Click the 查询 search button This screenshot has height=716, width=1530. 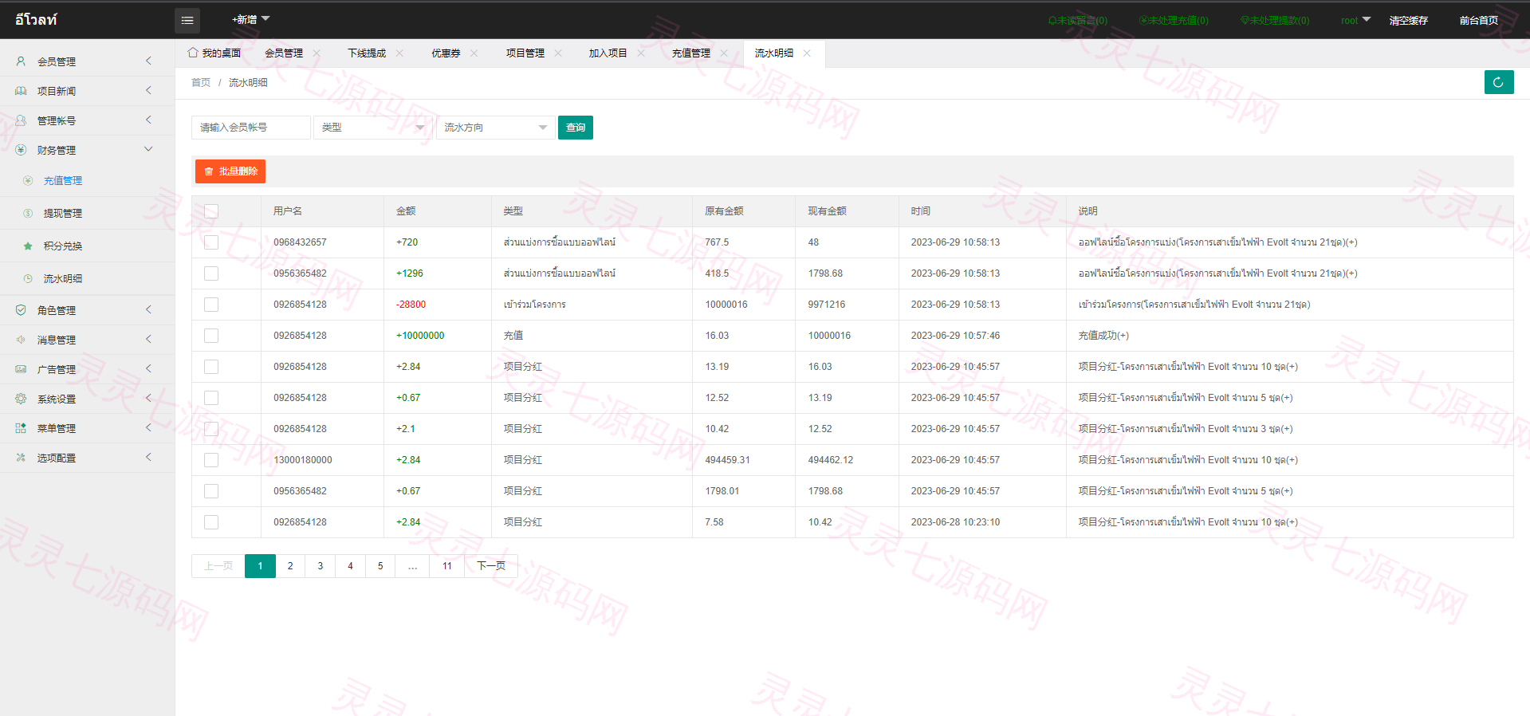576,128
